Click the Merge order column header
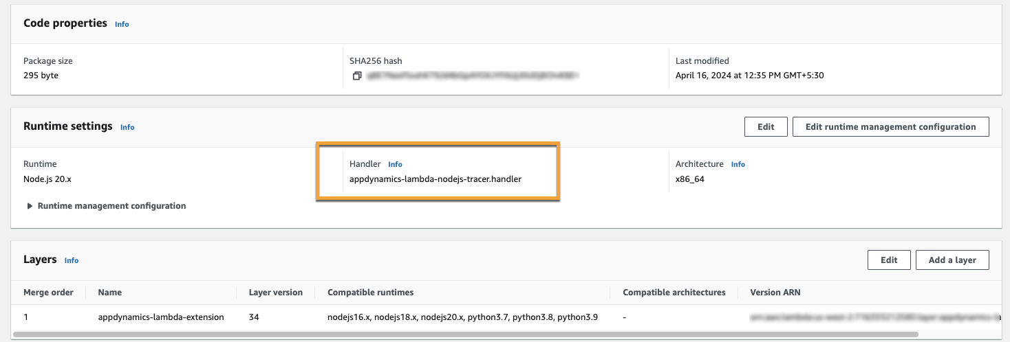This screenshot has height=342, width=1010. tap(48, 292)
